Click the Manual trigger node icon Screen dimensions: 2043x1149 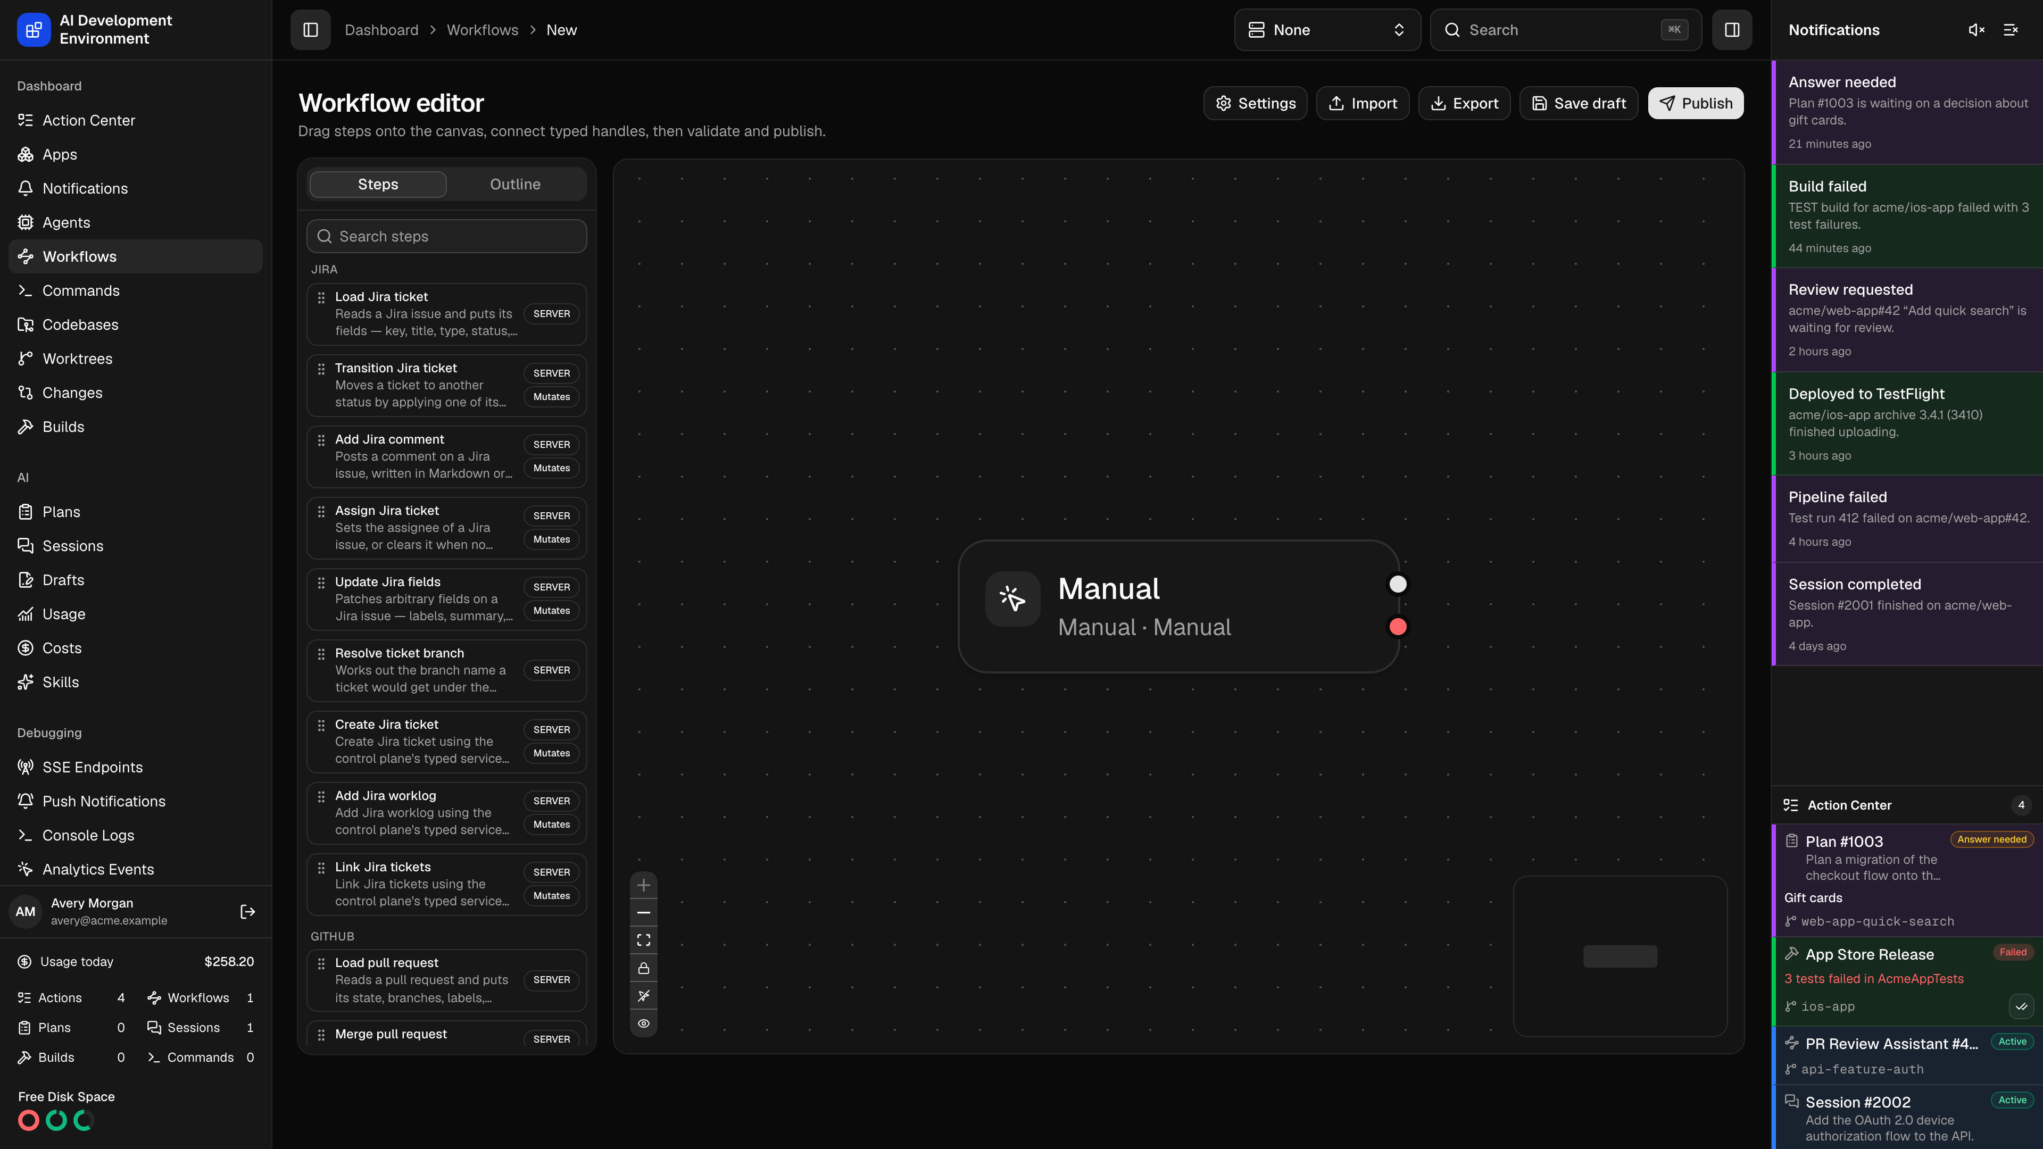[1013, 598]
